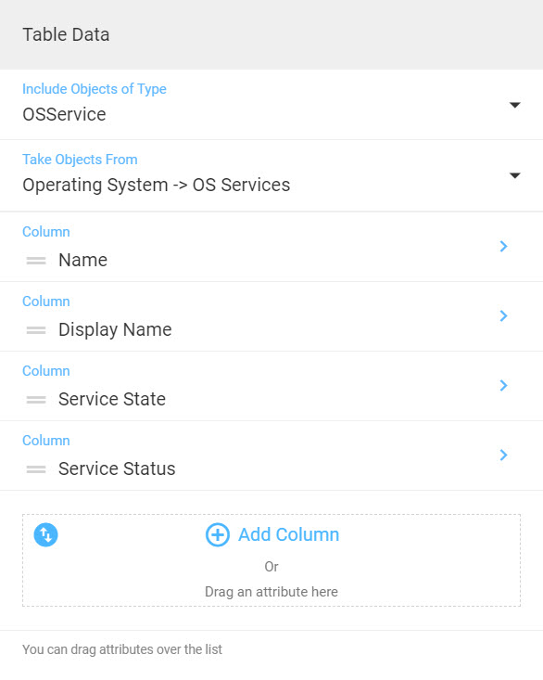Screen dimensions: 543x680
Task: Select the Service State column entry
Action: click(x=271, y=386)
